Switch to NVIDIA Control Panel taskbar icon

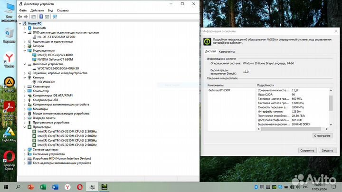(104, 187)
